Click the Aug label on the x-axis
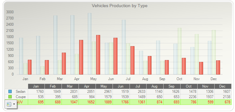This screenshot has height=112, width=235. 145,79
